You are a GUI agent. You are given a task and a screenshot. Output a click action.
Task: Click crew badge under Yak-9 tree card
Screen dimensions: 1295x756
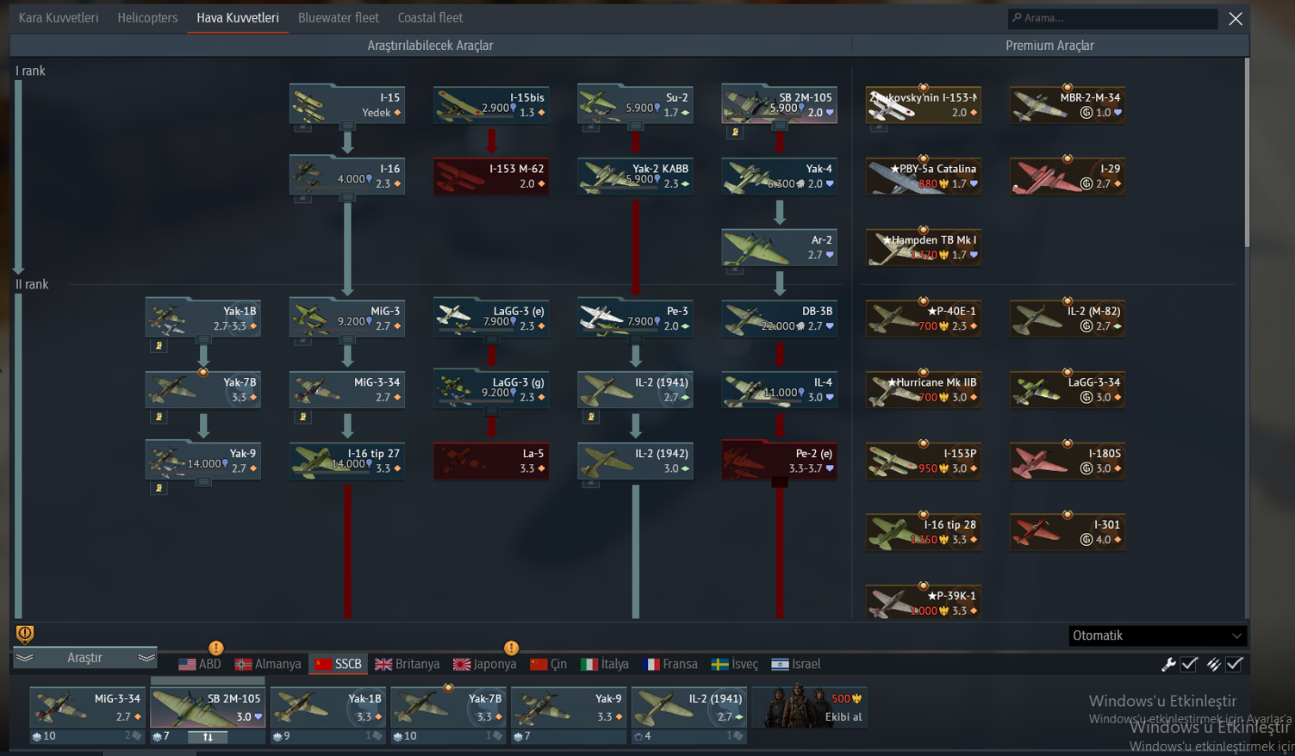click(x=159, y=488)
